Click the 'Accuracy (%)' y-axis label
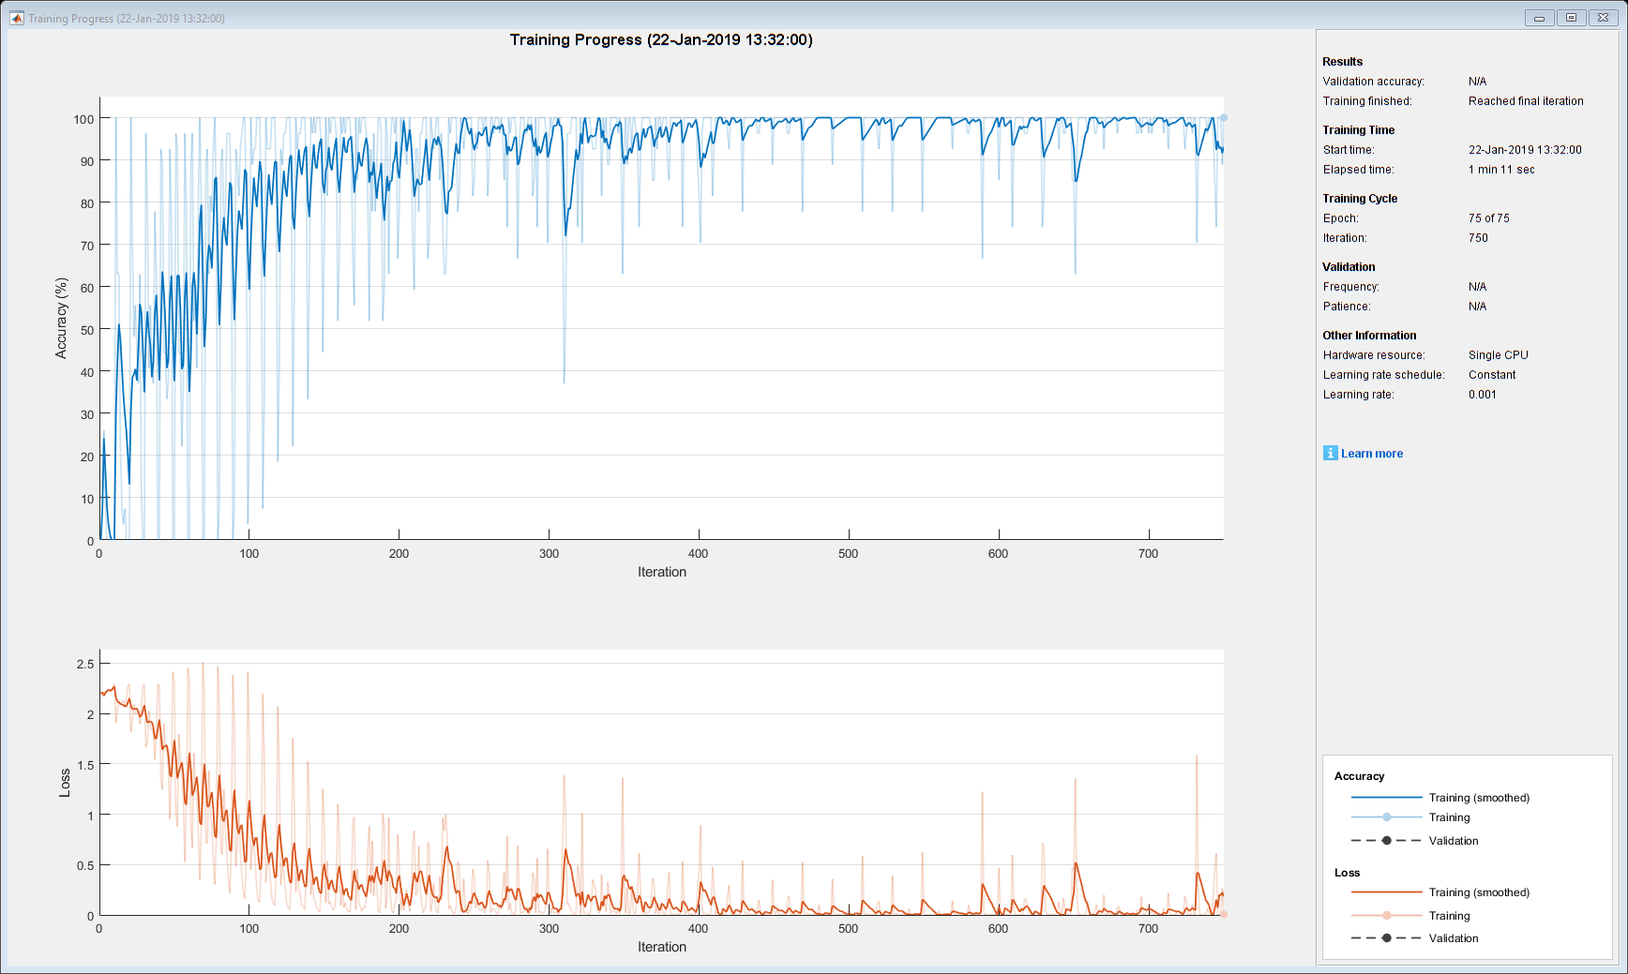 click(x=62, y=318)
